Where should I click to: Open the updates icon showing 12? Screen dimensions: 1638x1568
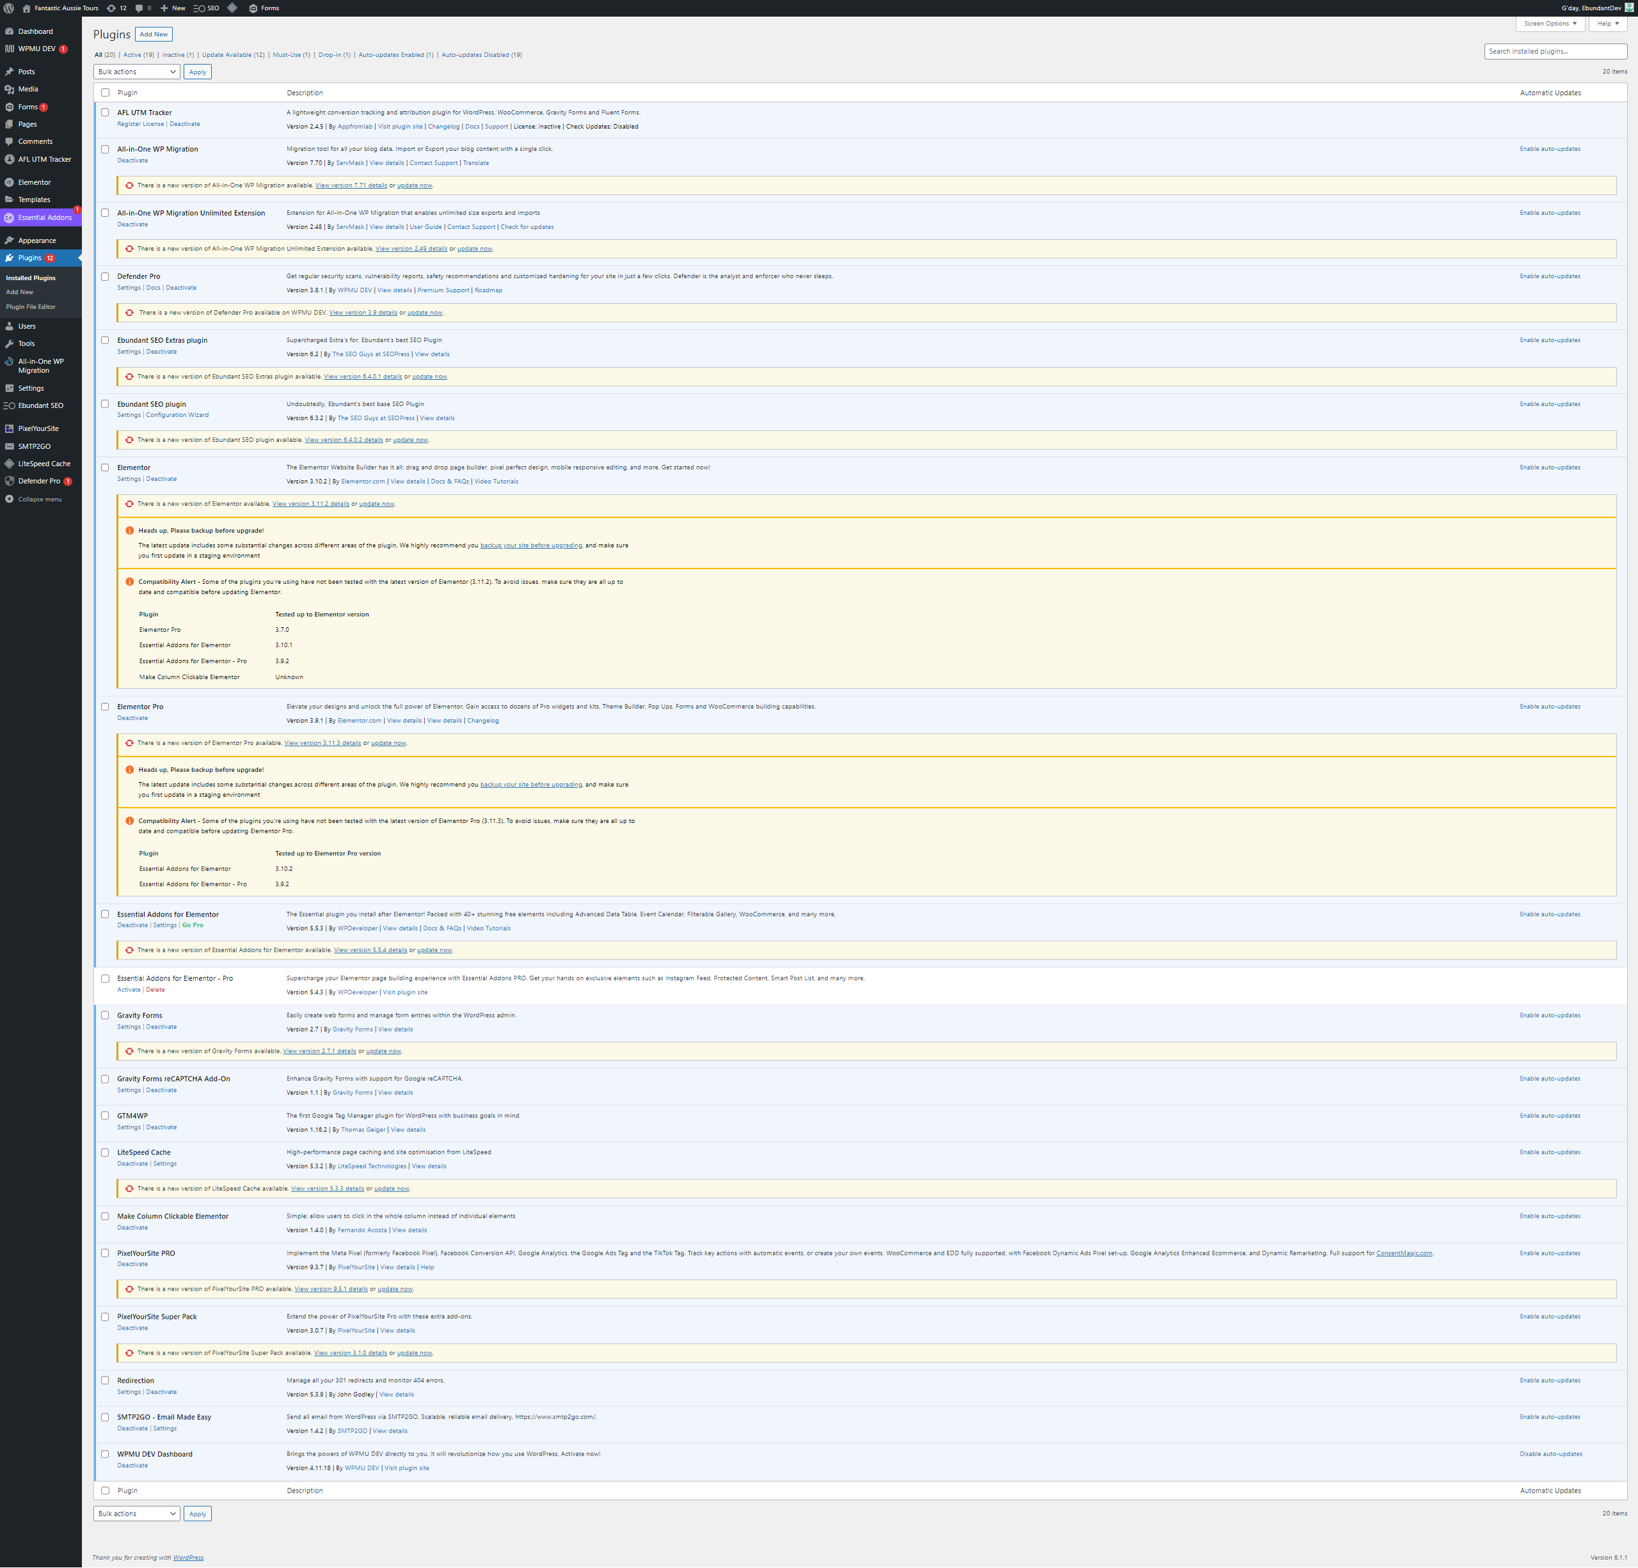116,8
